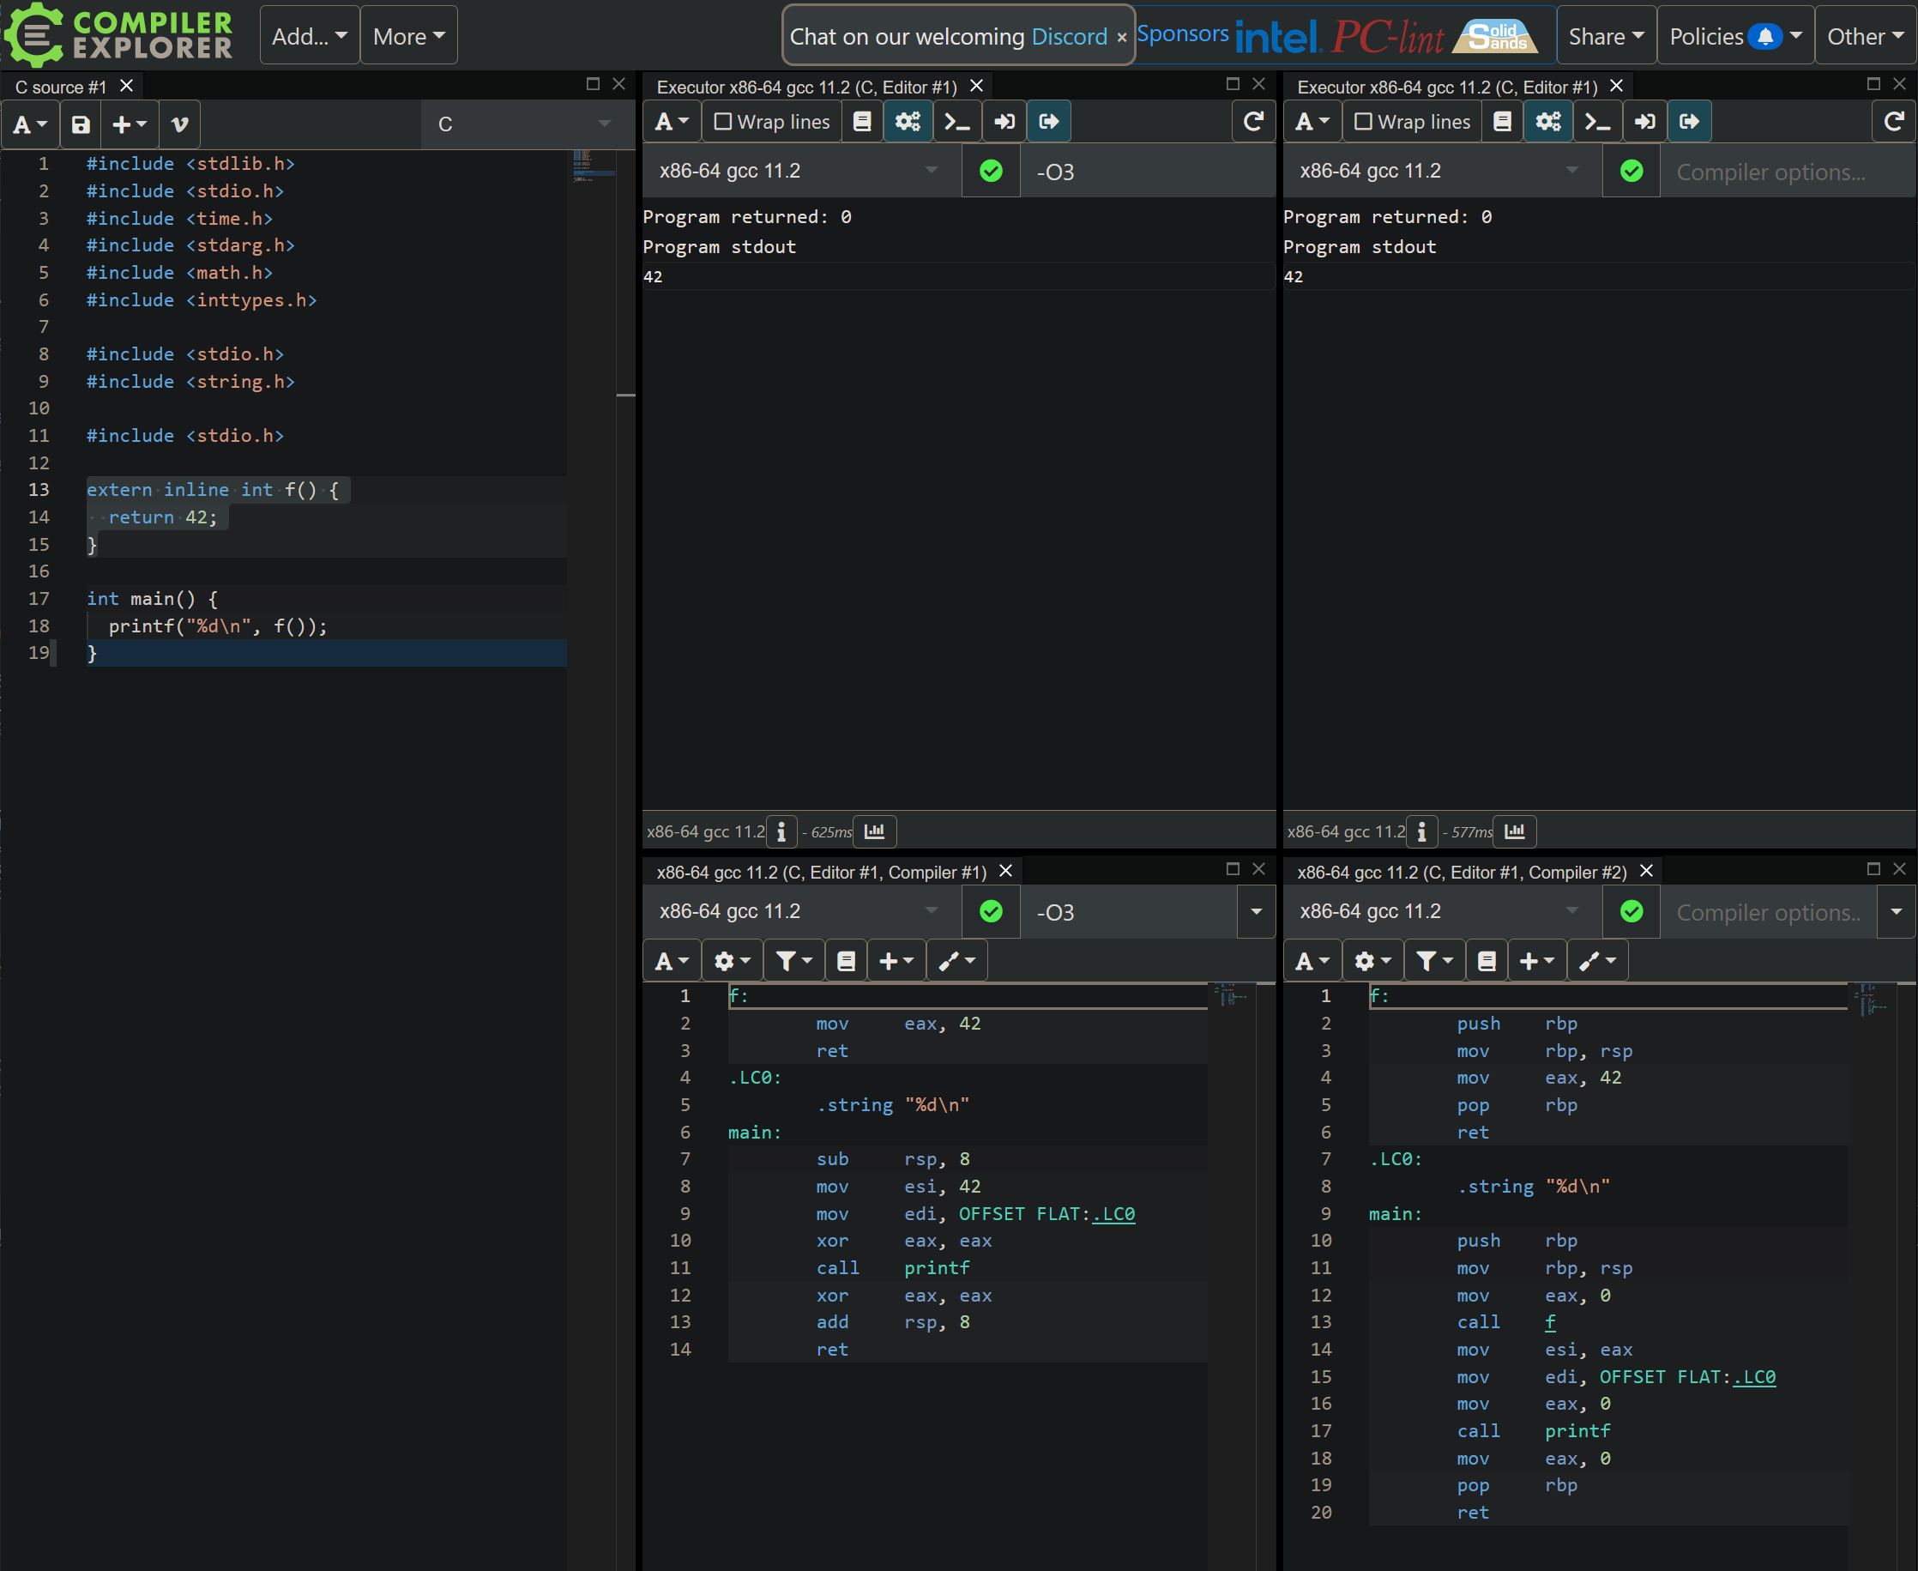Toggle stdin input icon in left executor
The width and height of the screenshot is (1918, 1571).
[1004, 121]
